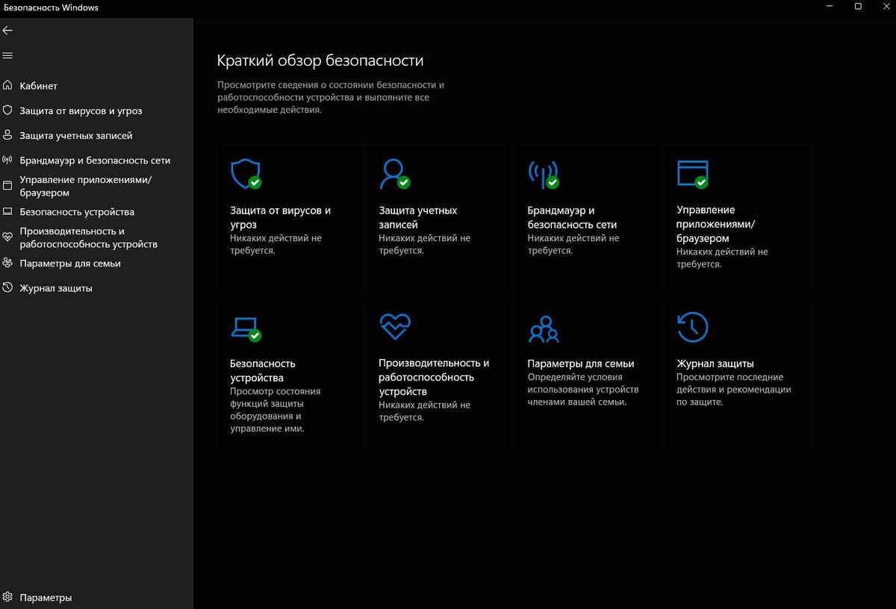Open card title Журнал защиты

click(x=715, y=363)
